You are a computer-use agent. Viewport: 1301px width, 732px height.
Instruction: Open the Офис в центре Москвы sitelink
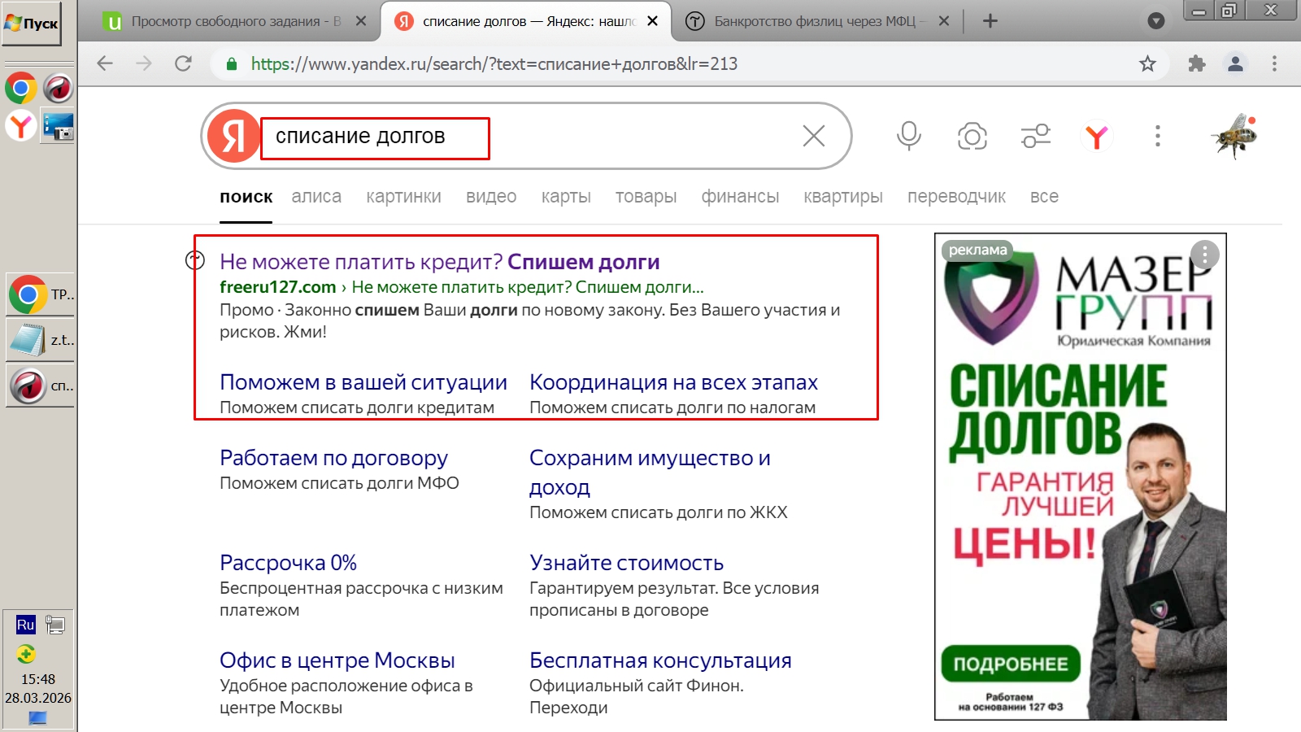337,660
